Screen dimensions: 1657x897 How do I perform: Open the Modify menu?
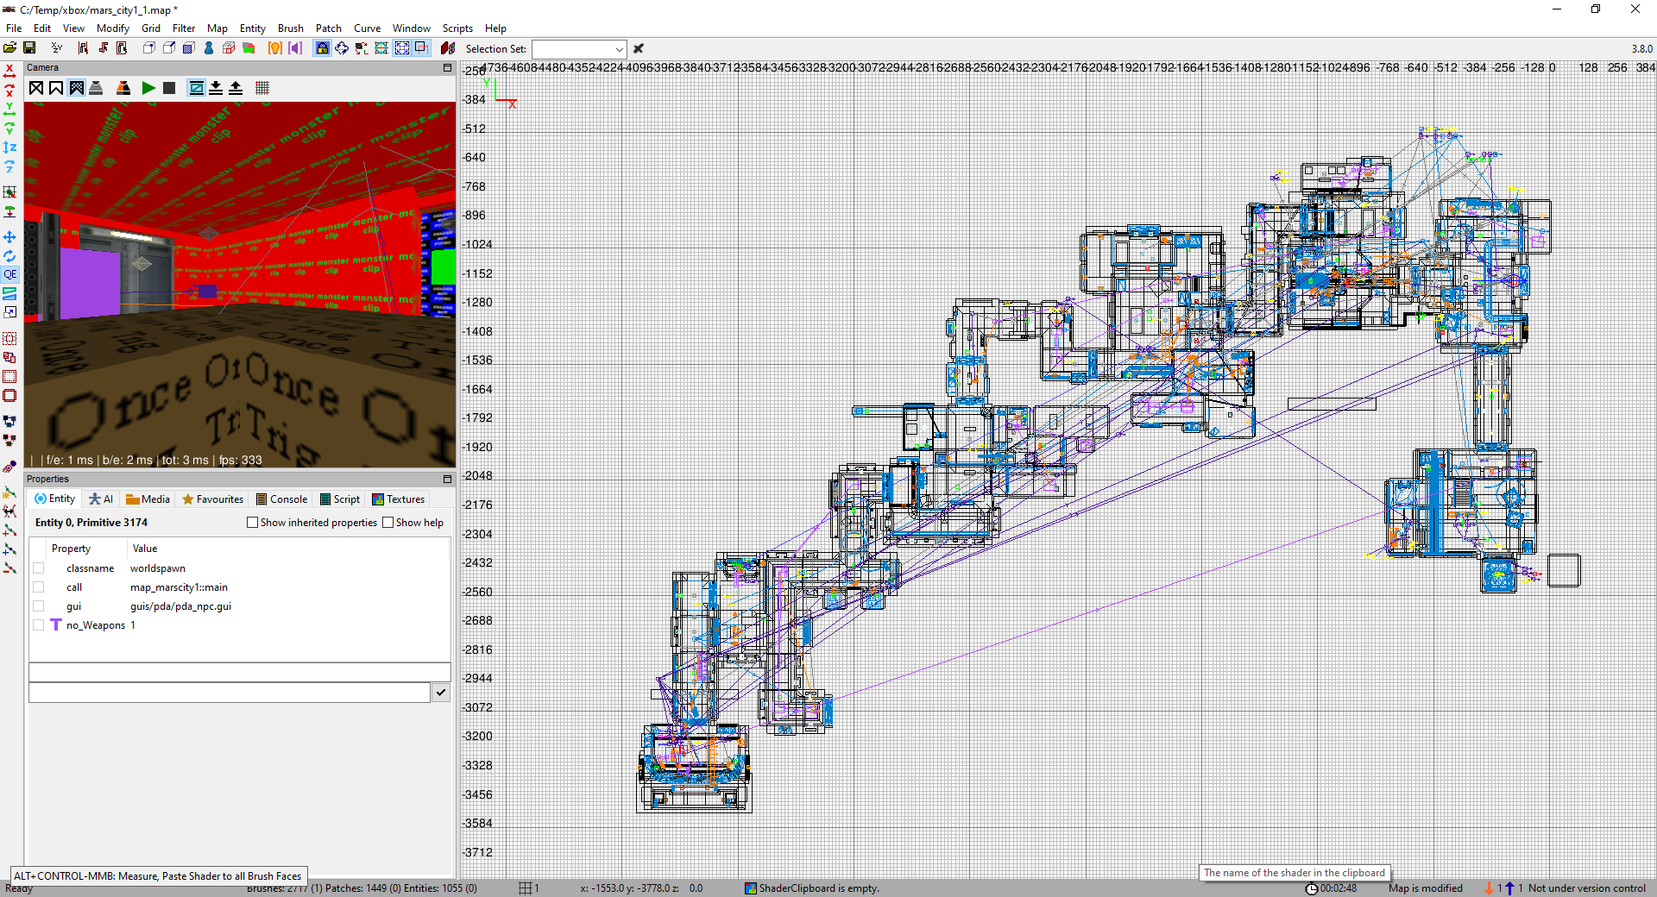coord(113,28)
